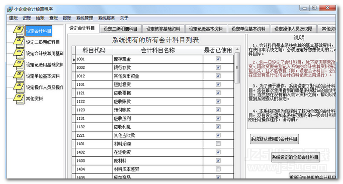
Task: Open the 报账 menu
Action: click(67, 18)
